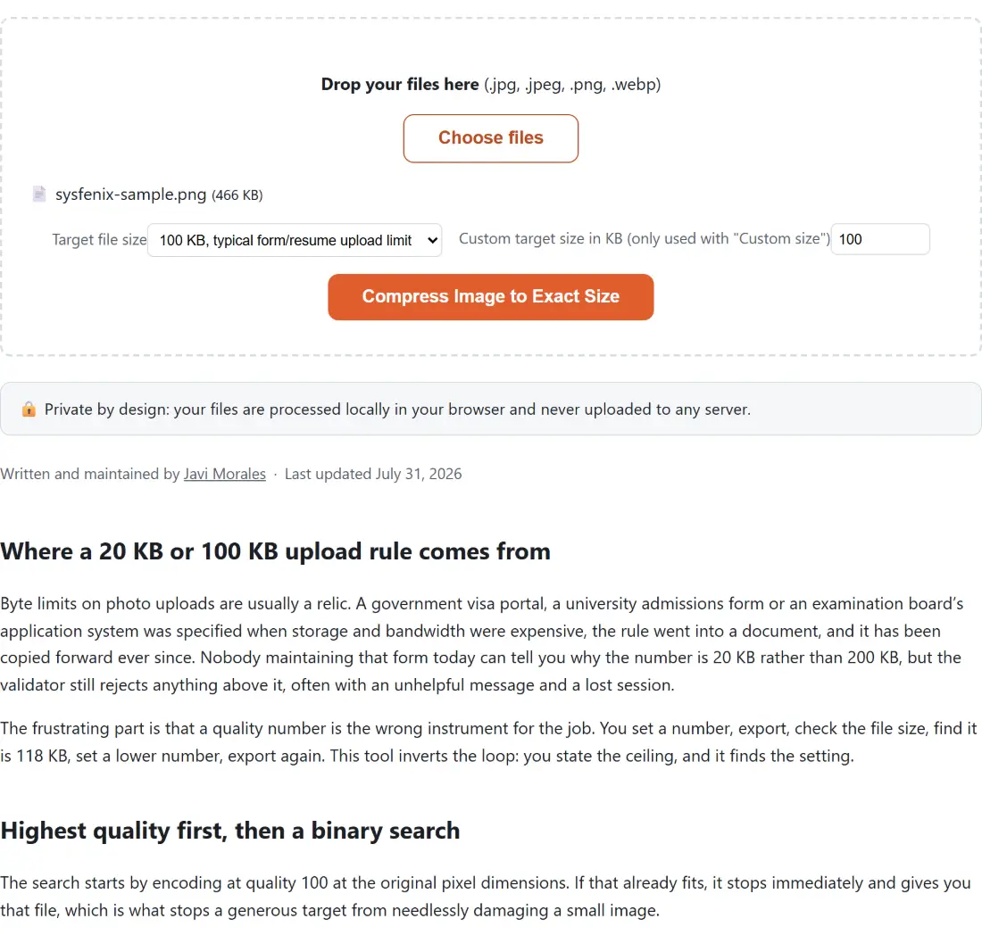
Task: Open the Target file size dropdown
Action: click(x=295, y=240)
